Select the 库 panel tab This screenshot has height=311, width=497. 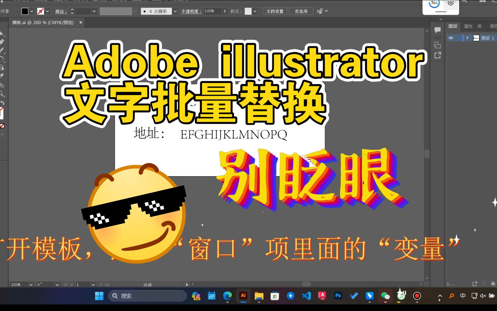click(x=479, y=26)
